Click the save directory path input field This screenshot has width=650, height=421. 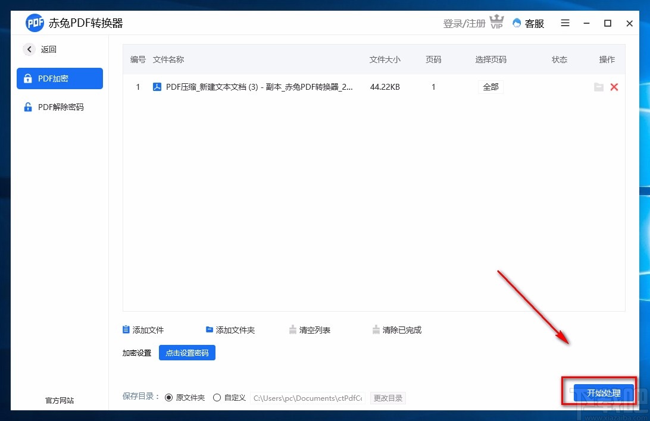pyautogui.click(x=308, y=398)
